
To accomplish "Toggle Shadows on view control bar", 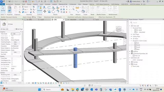I will (x=40, y=83).
